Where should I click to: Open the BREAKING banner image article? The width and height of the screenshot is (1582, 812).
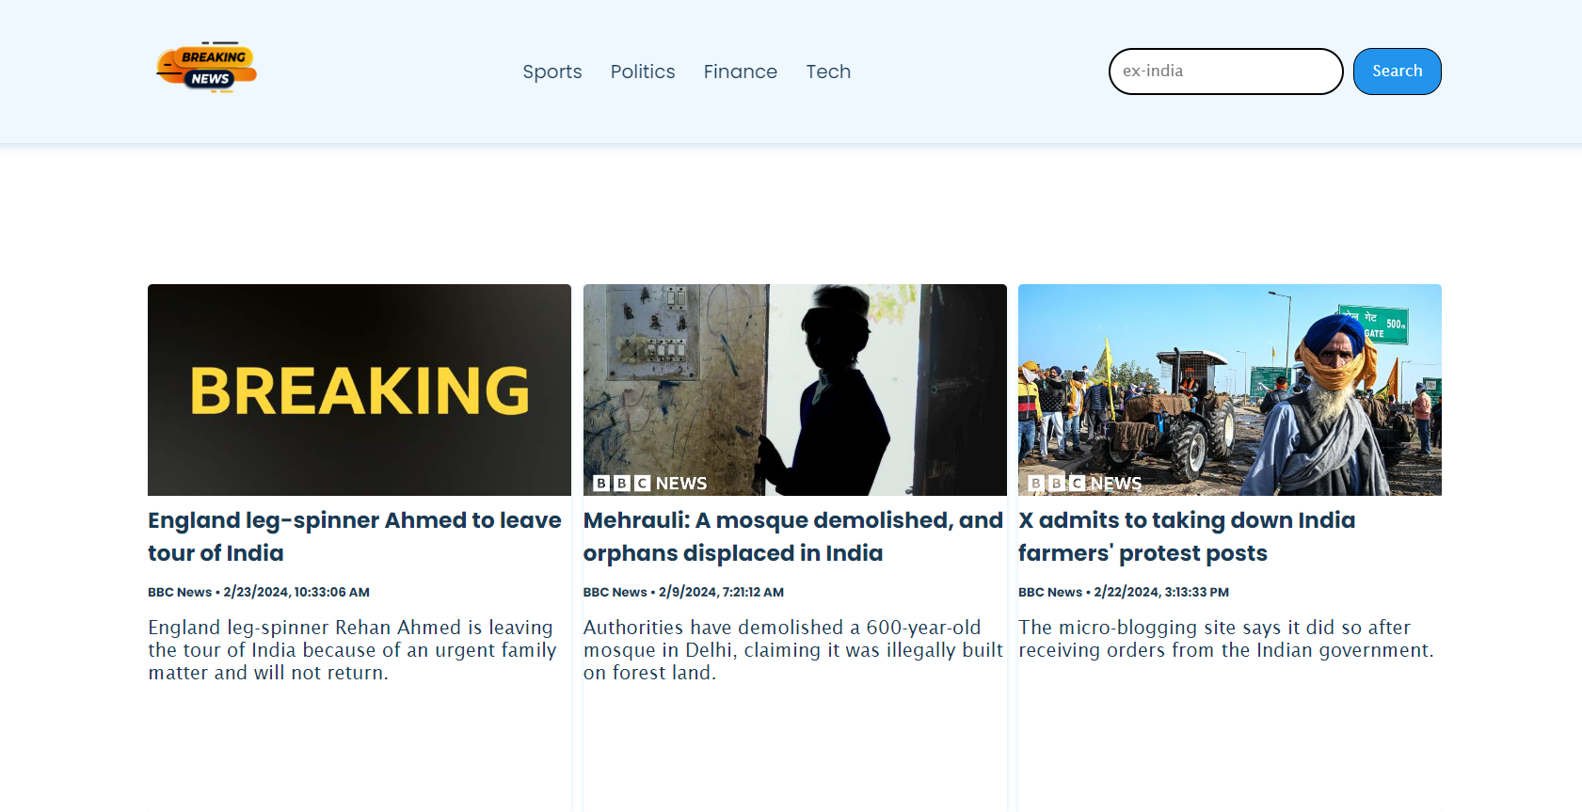pyautogui.click(x=359, y=390)
